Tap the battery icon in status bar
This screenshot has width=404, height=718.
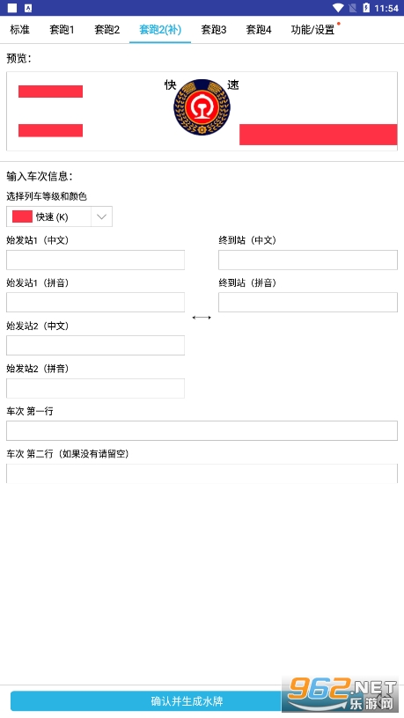[366, 8]
